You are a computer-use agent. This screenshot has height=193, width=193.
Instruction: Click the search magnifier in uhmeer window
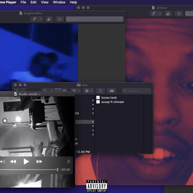(188, 14)
